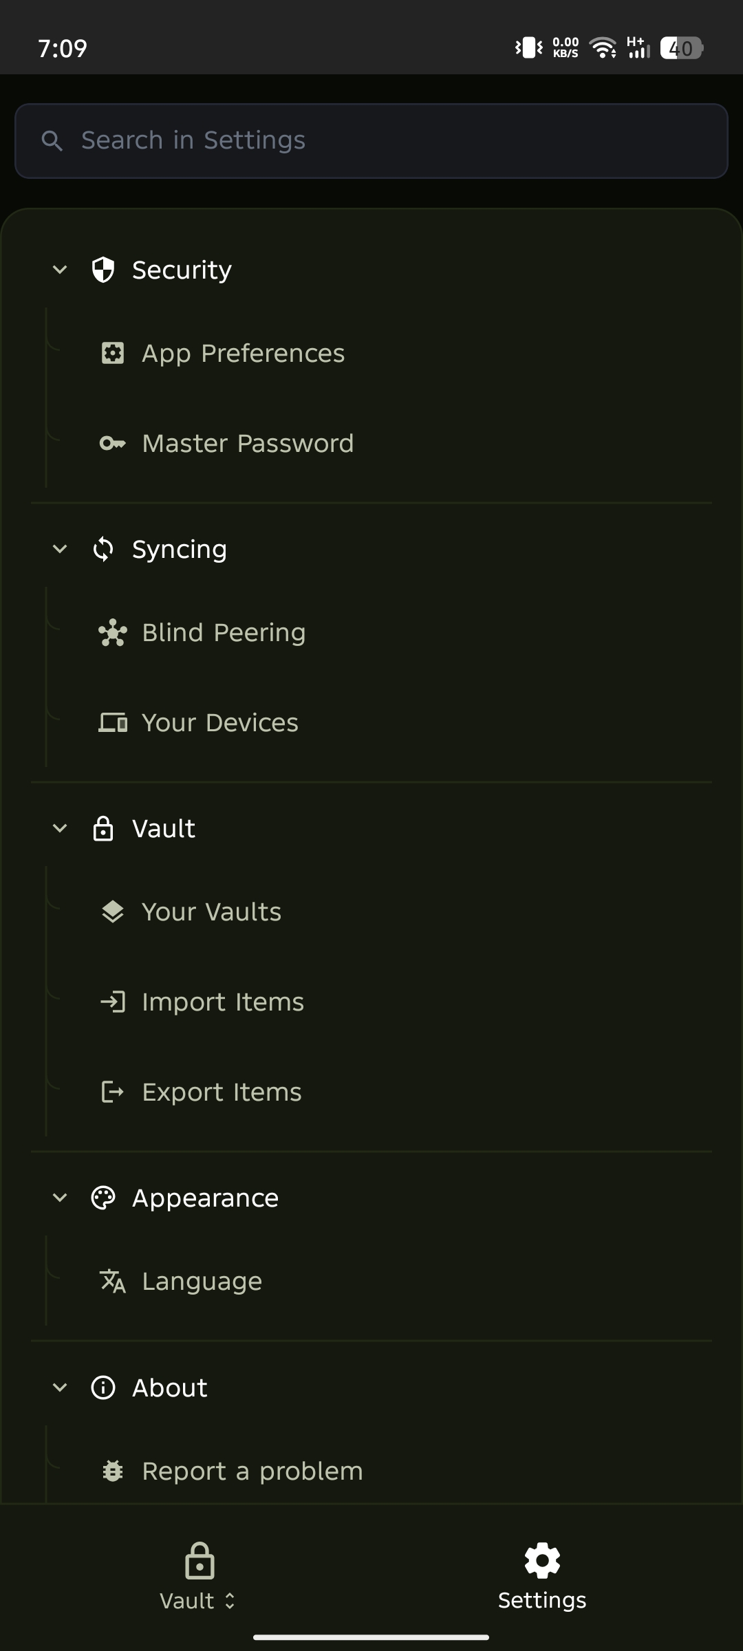743x1651 pixels.
Task: Collapse the Security section
Action: [x=60, y=269]
